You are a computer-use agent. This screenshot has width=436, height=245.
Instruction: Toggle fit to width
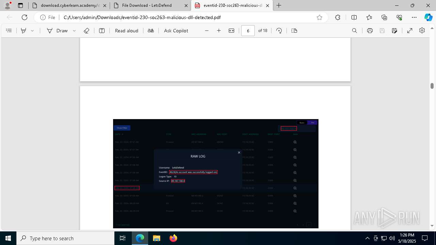coord(232,31)
